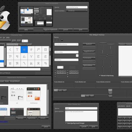Expand the ComboBoxEntry dropdown
132x132 pixels.
pyautogui.click(x=77, y=44)
